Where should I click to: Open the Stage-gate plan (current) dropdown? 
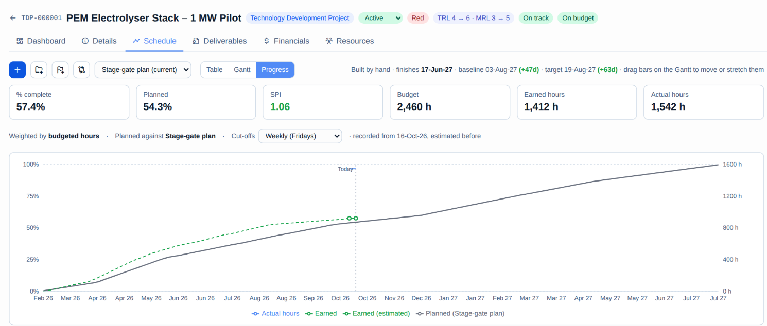click(x=143, y=70)
